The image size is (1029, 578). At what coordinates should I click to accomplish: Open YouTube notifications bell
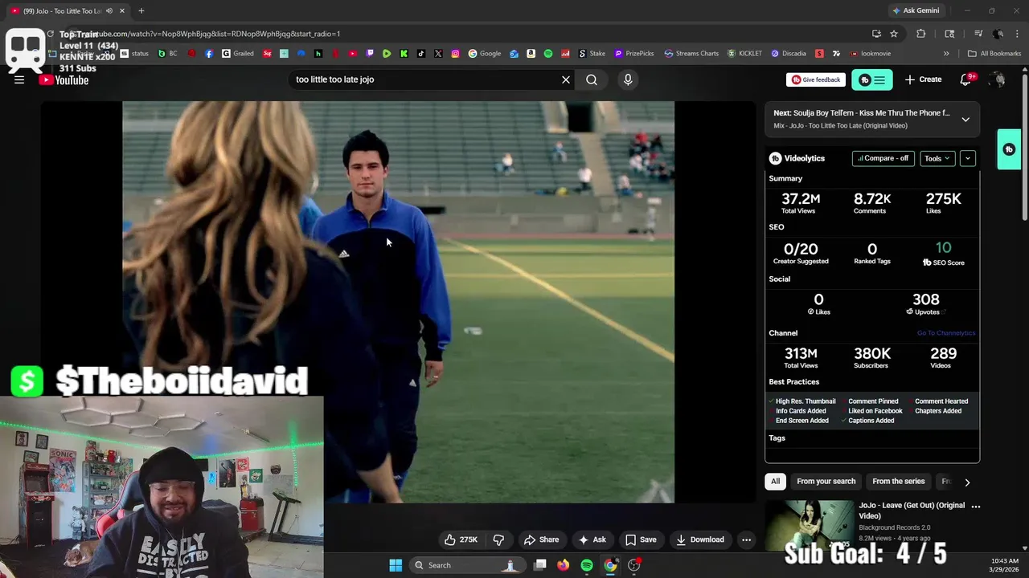tap(966, 79)
